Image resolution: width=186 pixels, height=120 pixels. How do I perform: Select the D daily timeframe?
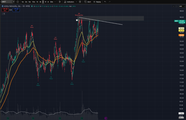click(43, 2)
